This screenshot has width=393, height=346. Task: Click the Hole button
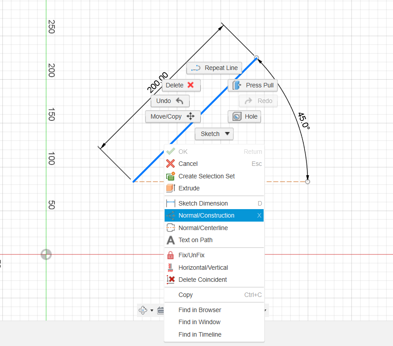click(x=244, y=116)
